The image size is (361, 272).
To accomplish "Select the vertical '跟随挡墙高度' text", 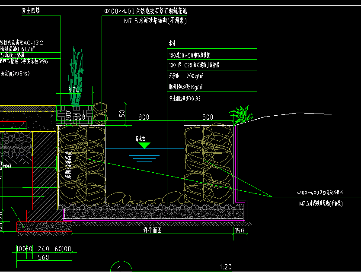I will [x=69, y=165].
